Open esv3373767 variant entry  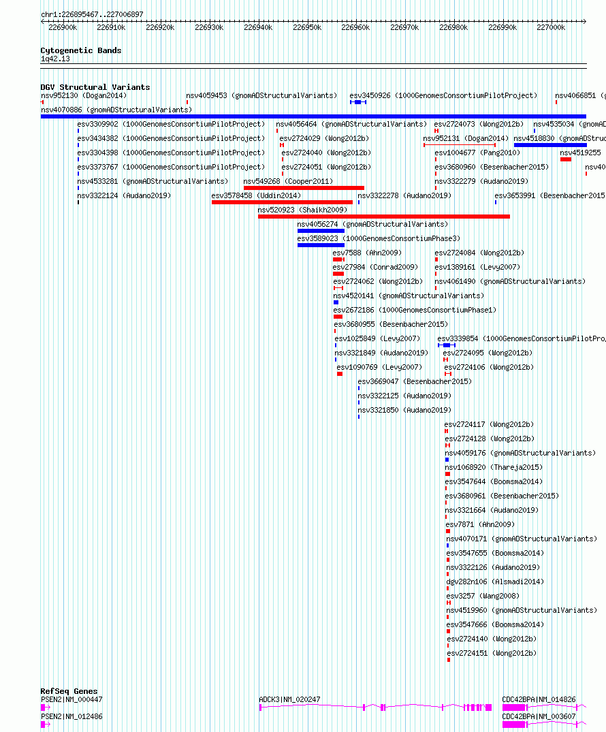171,167
